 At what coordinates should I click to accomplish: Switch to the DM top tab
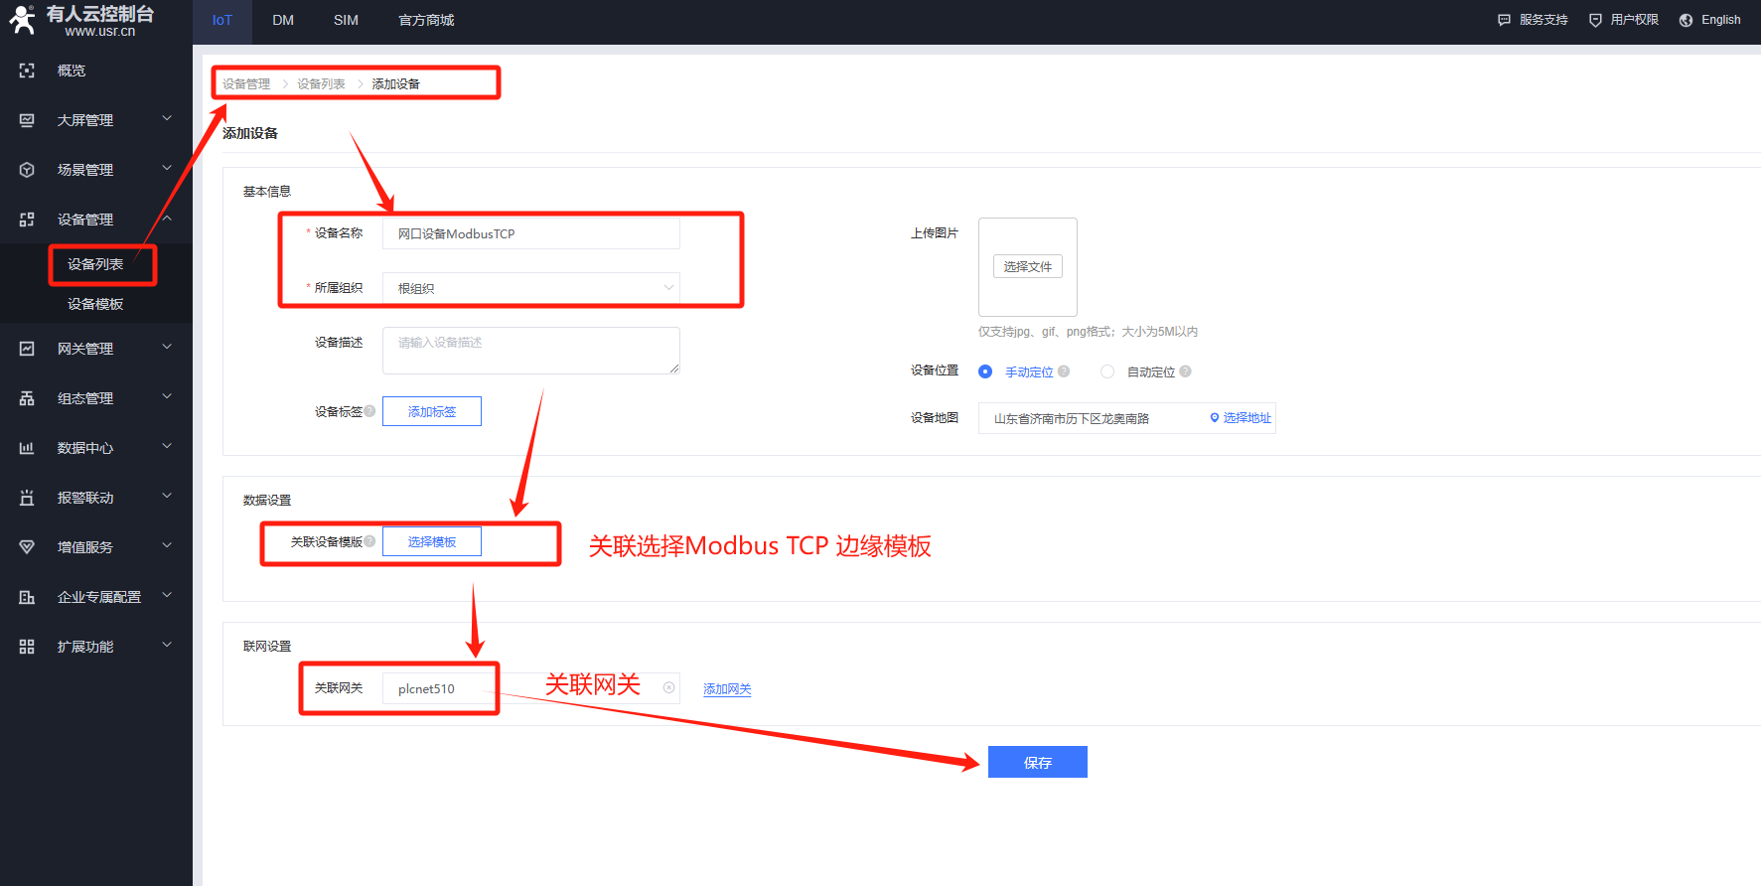pos(283,21)
